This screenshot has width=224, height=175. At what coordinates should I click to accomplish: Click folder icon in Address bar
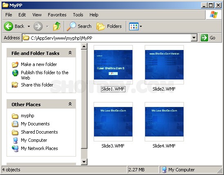26,38
